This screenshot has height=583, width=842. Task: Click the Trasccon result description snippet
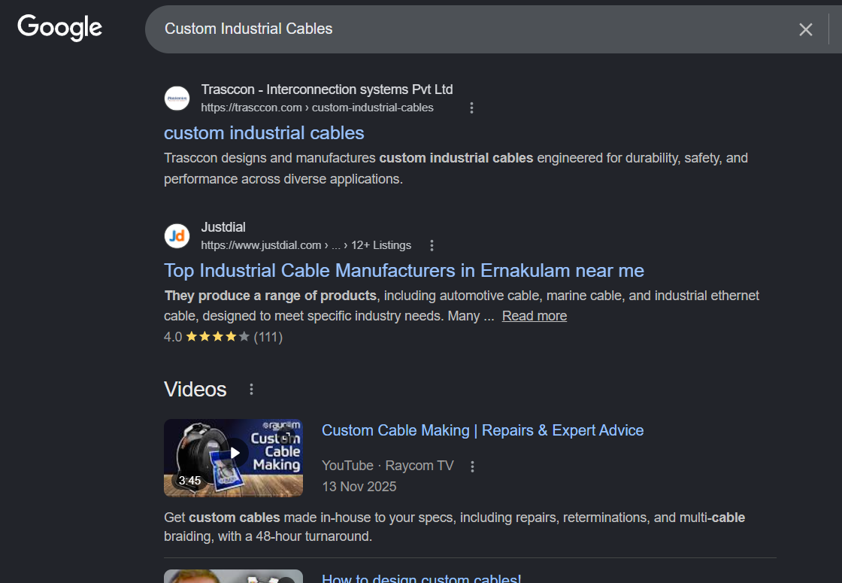(x=456, y=169)
